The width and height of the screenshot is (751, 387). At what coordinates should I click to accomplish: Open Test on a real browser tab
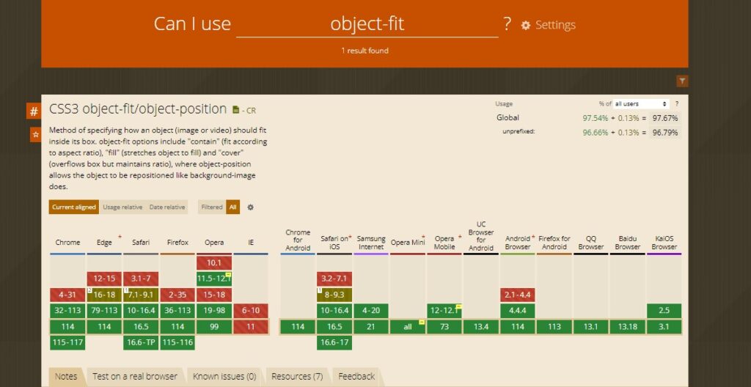(x=135, y=377)
